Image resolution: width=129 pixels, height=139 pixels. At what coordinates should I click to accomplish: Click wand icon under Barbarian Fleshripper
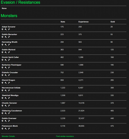[9, 67]
